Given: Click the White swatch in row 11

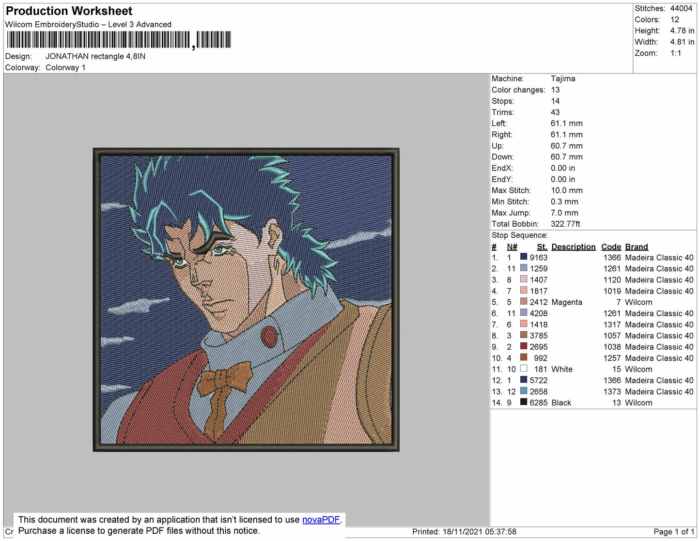Looking at the screenshot, I should tap(524, 369).
